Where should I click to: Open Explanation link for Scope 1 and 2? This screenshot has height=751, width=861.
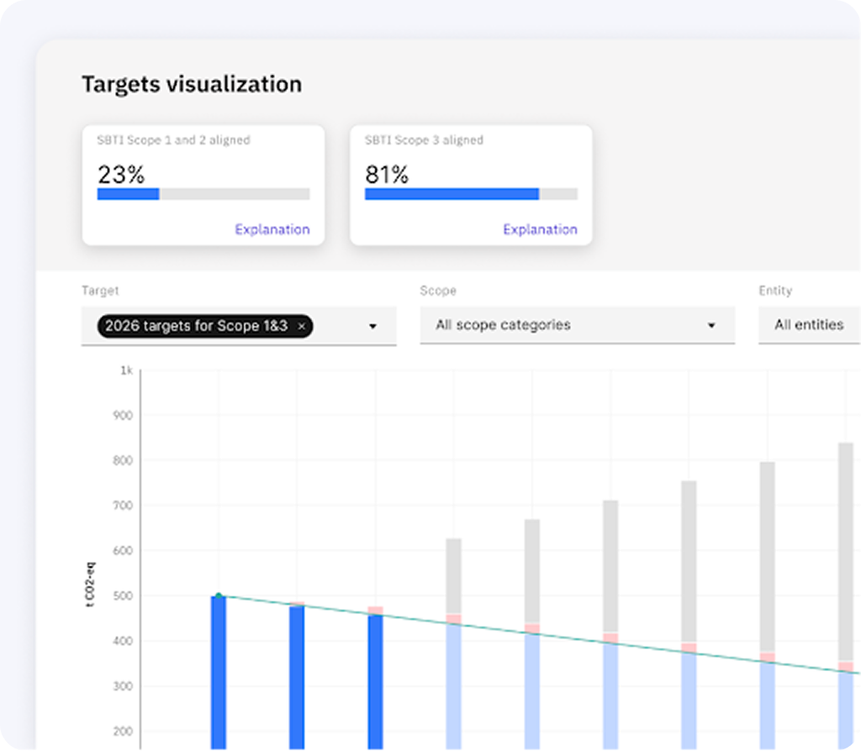click(x=272, y=229)
